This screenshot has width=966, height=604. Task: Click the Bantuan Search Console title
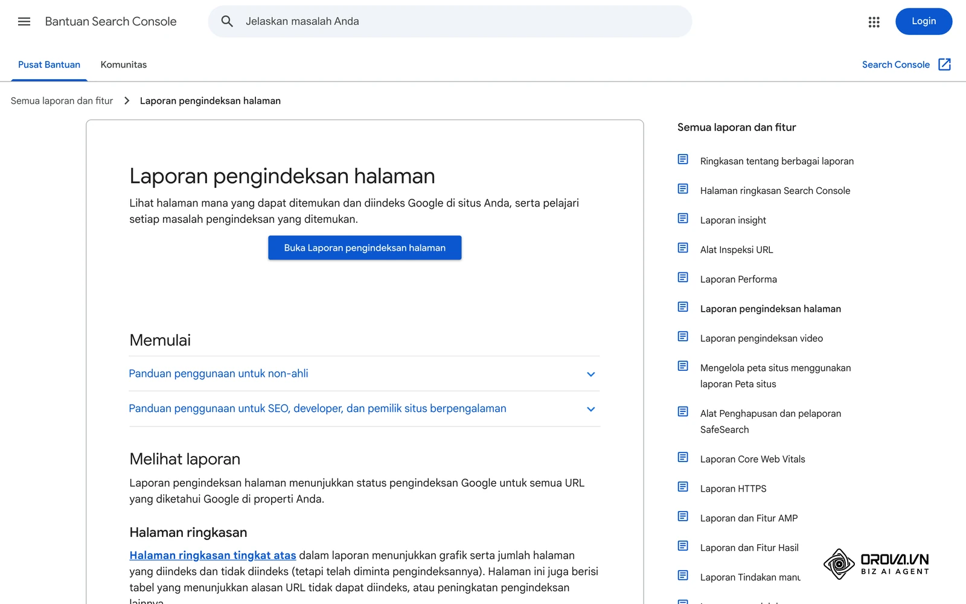click(x=110, y=22)
